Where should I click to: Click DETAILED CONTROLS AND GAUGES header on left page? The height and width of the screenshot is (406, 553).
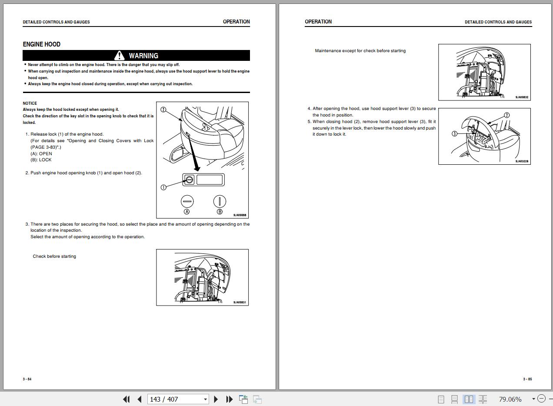57,22
